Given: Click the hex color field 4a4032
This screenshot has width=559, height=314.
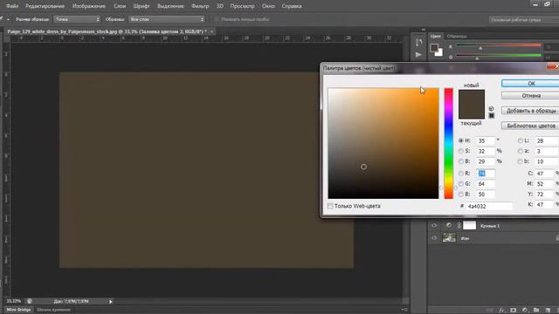Looking at the screenshot, I should (x=489, y=206).
